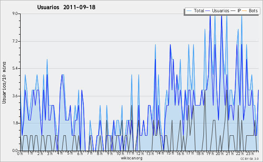The image size is (263, 162).
Task: Click the y-axis value 3.6
Action: coord(15,96)
